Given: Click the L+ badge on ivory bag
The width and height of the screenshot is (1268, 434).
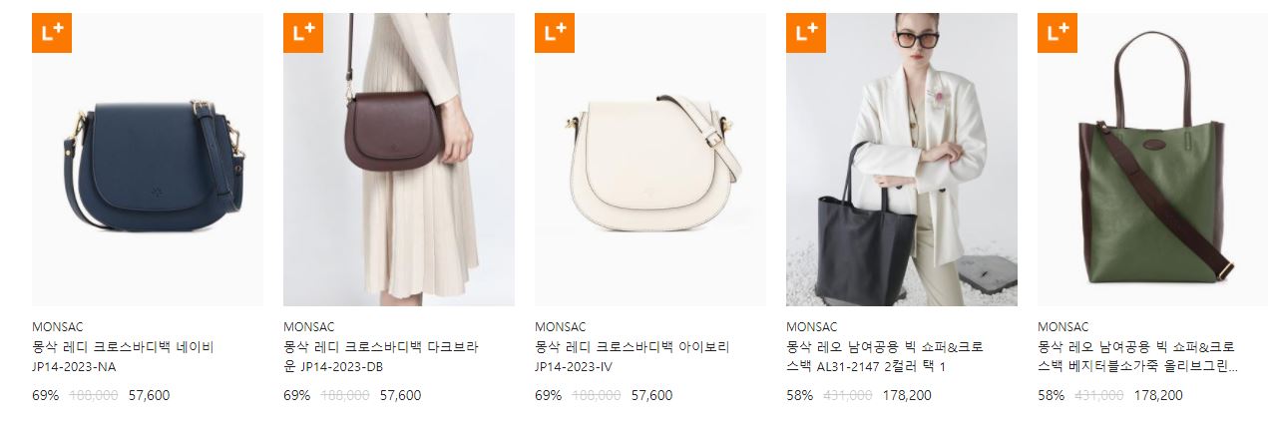Looking at the screenshot, I should [x=555, y=32].
